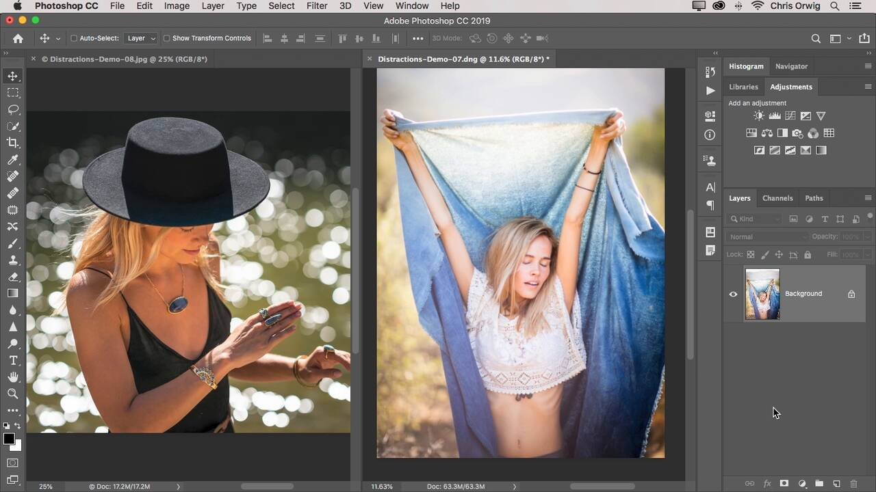Screen dimensions: 876x492
Task: Add a Brightness/Contrast adjustment
Action: click(x=759, y=116)
